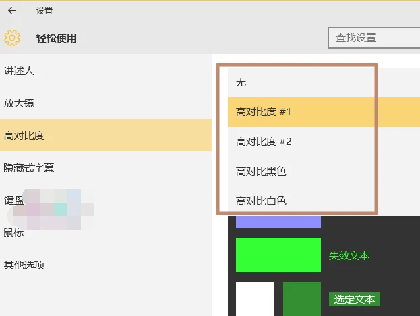Screen dimensions: 420x316
Task: Click the purple color swatch
Action: pyautogui.click(x=278, y=221)
